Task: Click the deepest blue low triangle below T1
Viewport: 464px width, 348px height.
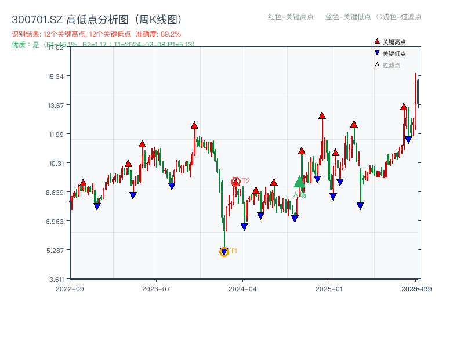Action: [x=224, y=252]
